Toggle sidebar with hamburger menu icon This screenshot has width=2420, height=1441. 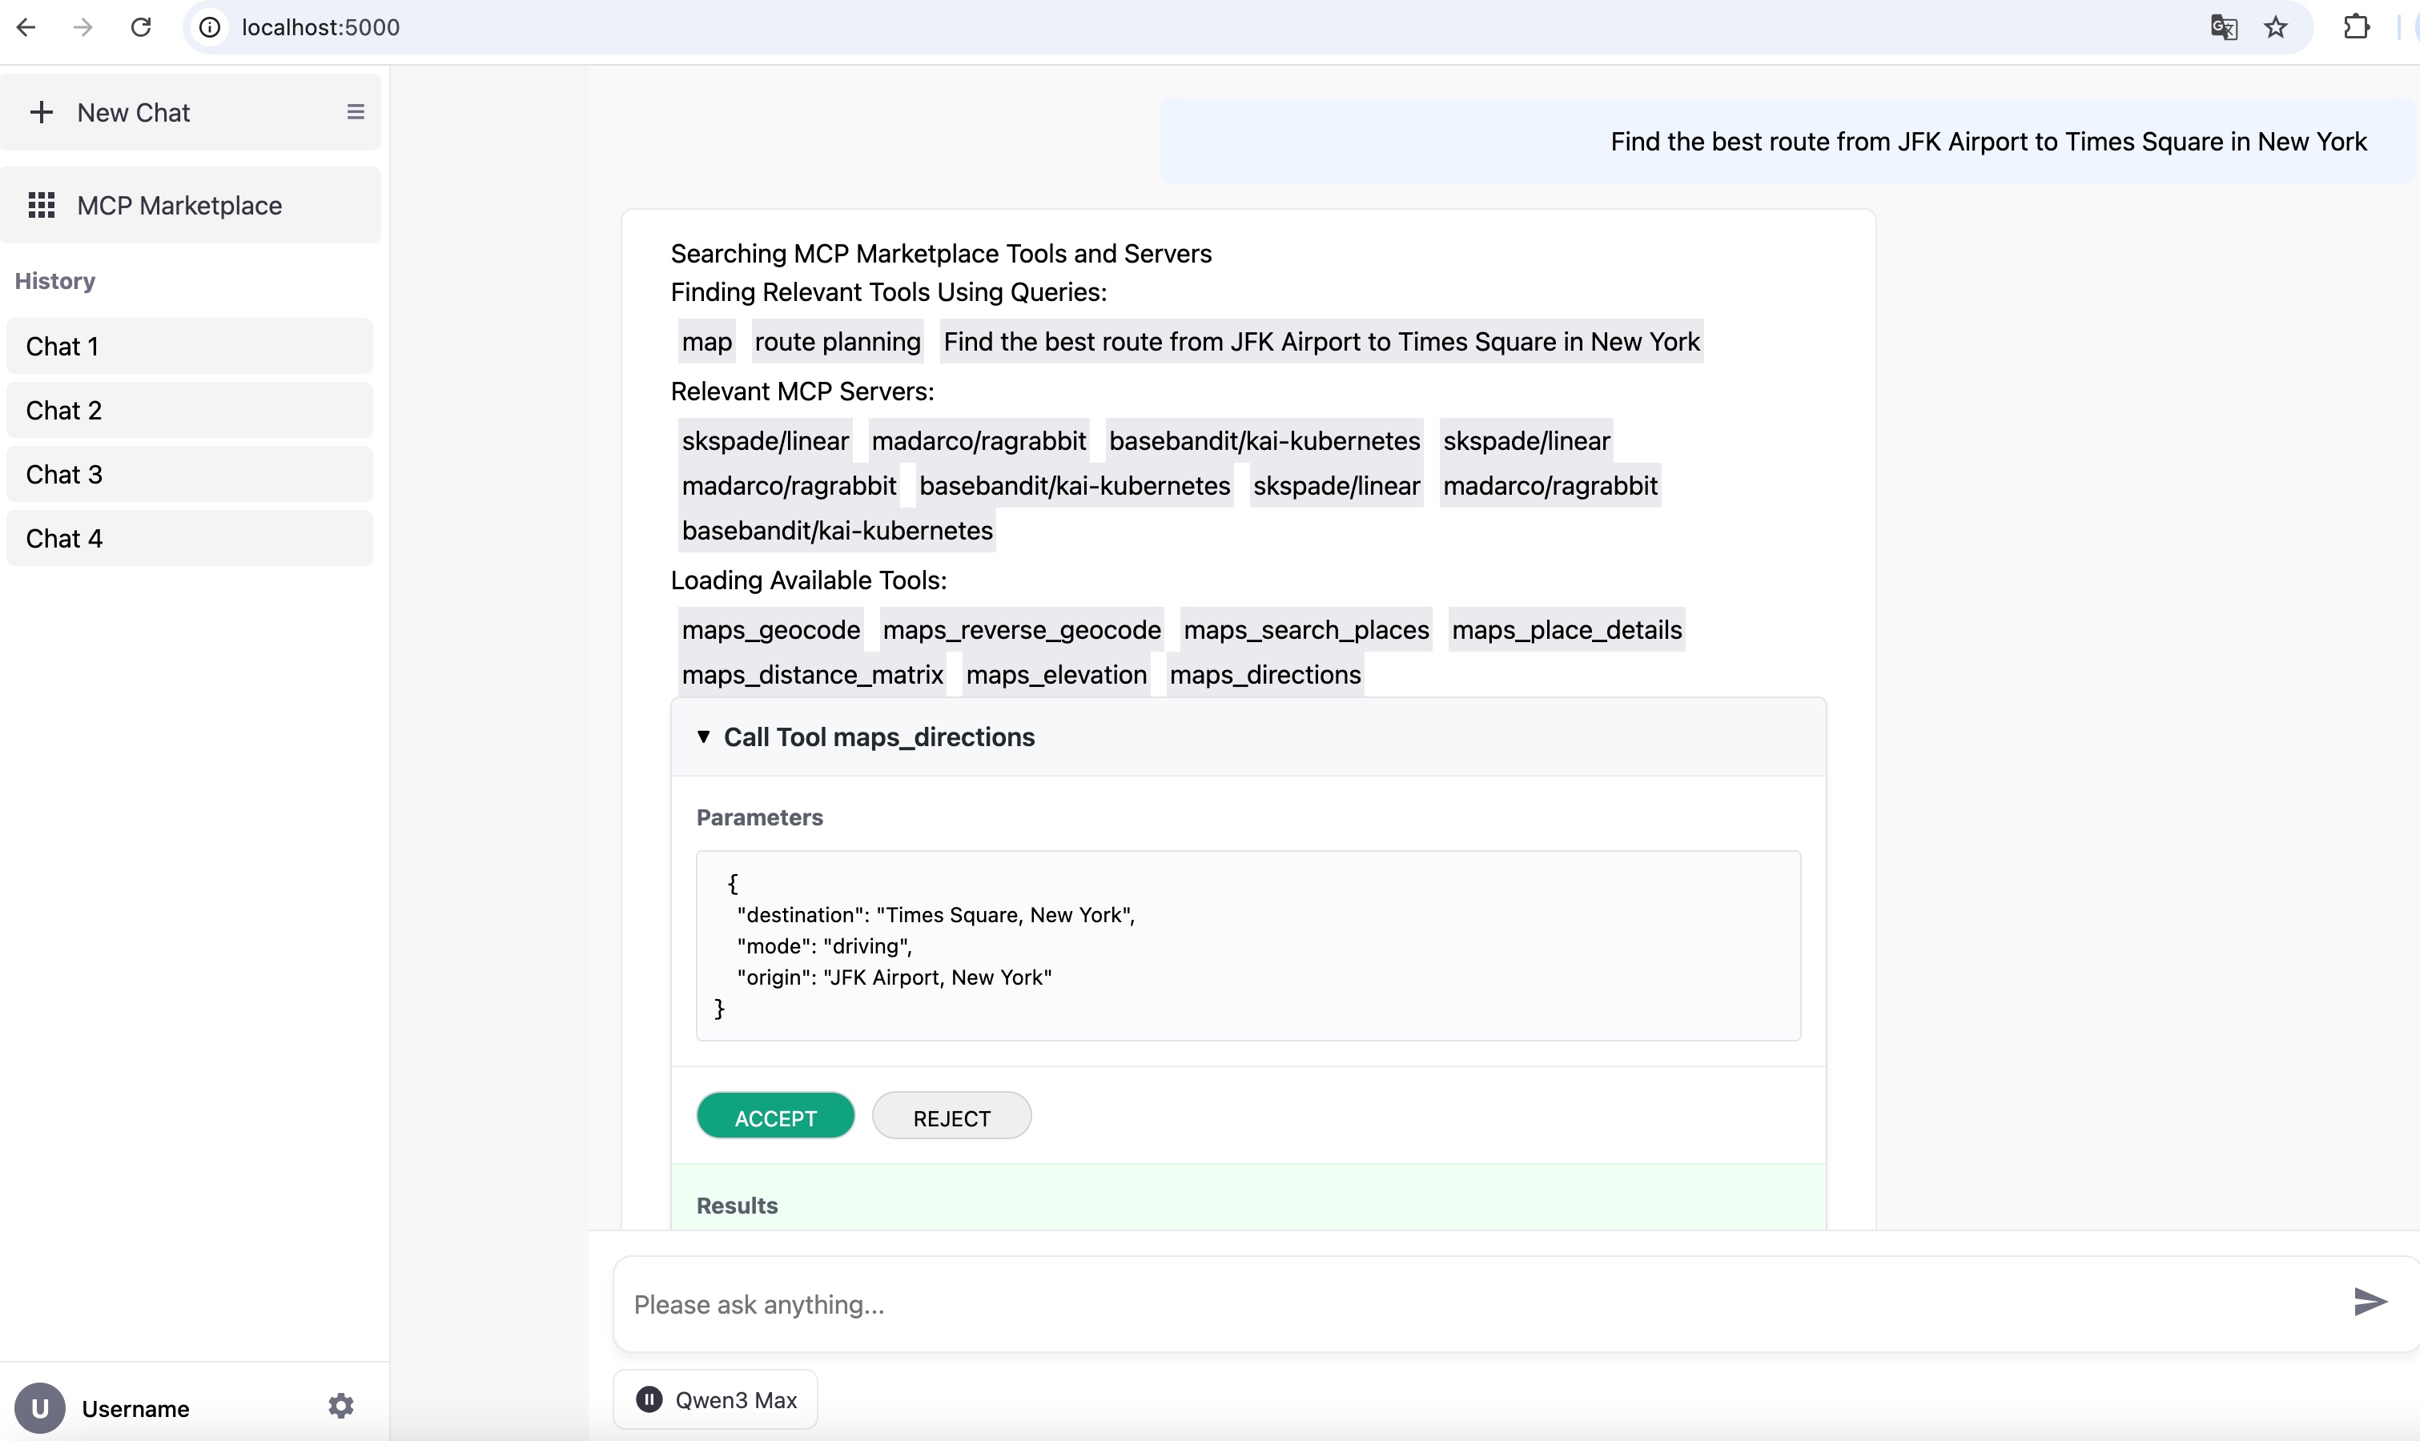point(356,113)
